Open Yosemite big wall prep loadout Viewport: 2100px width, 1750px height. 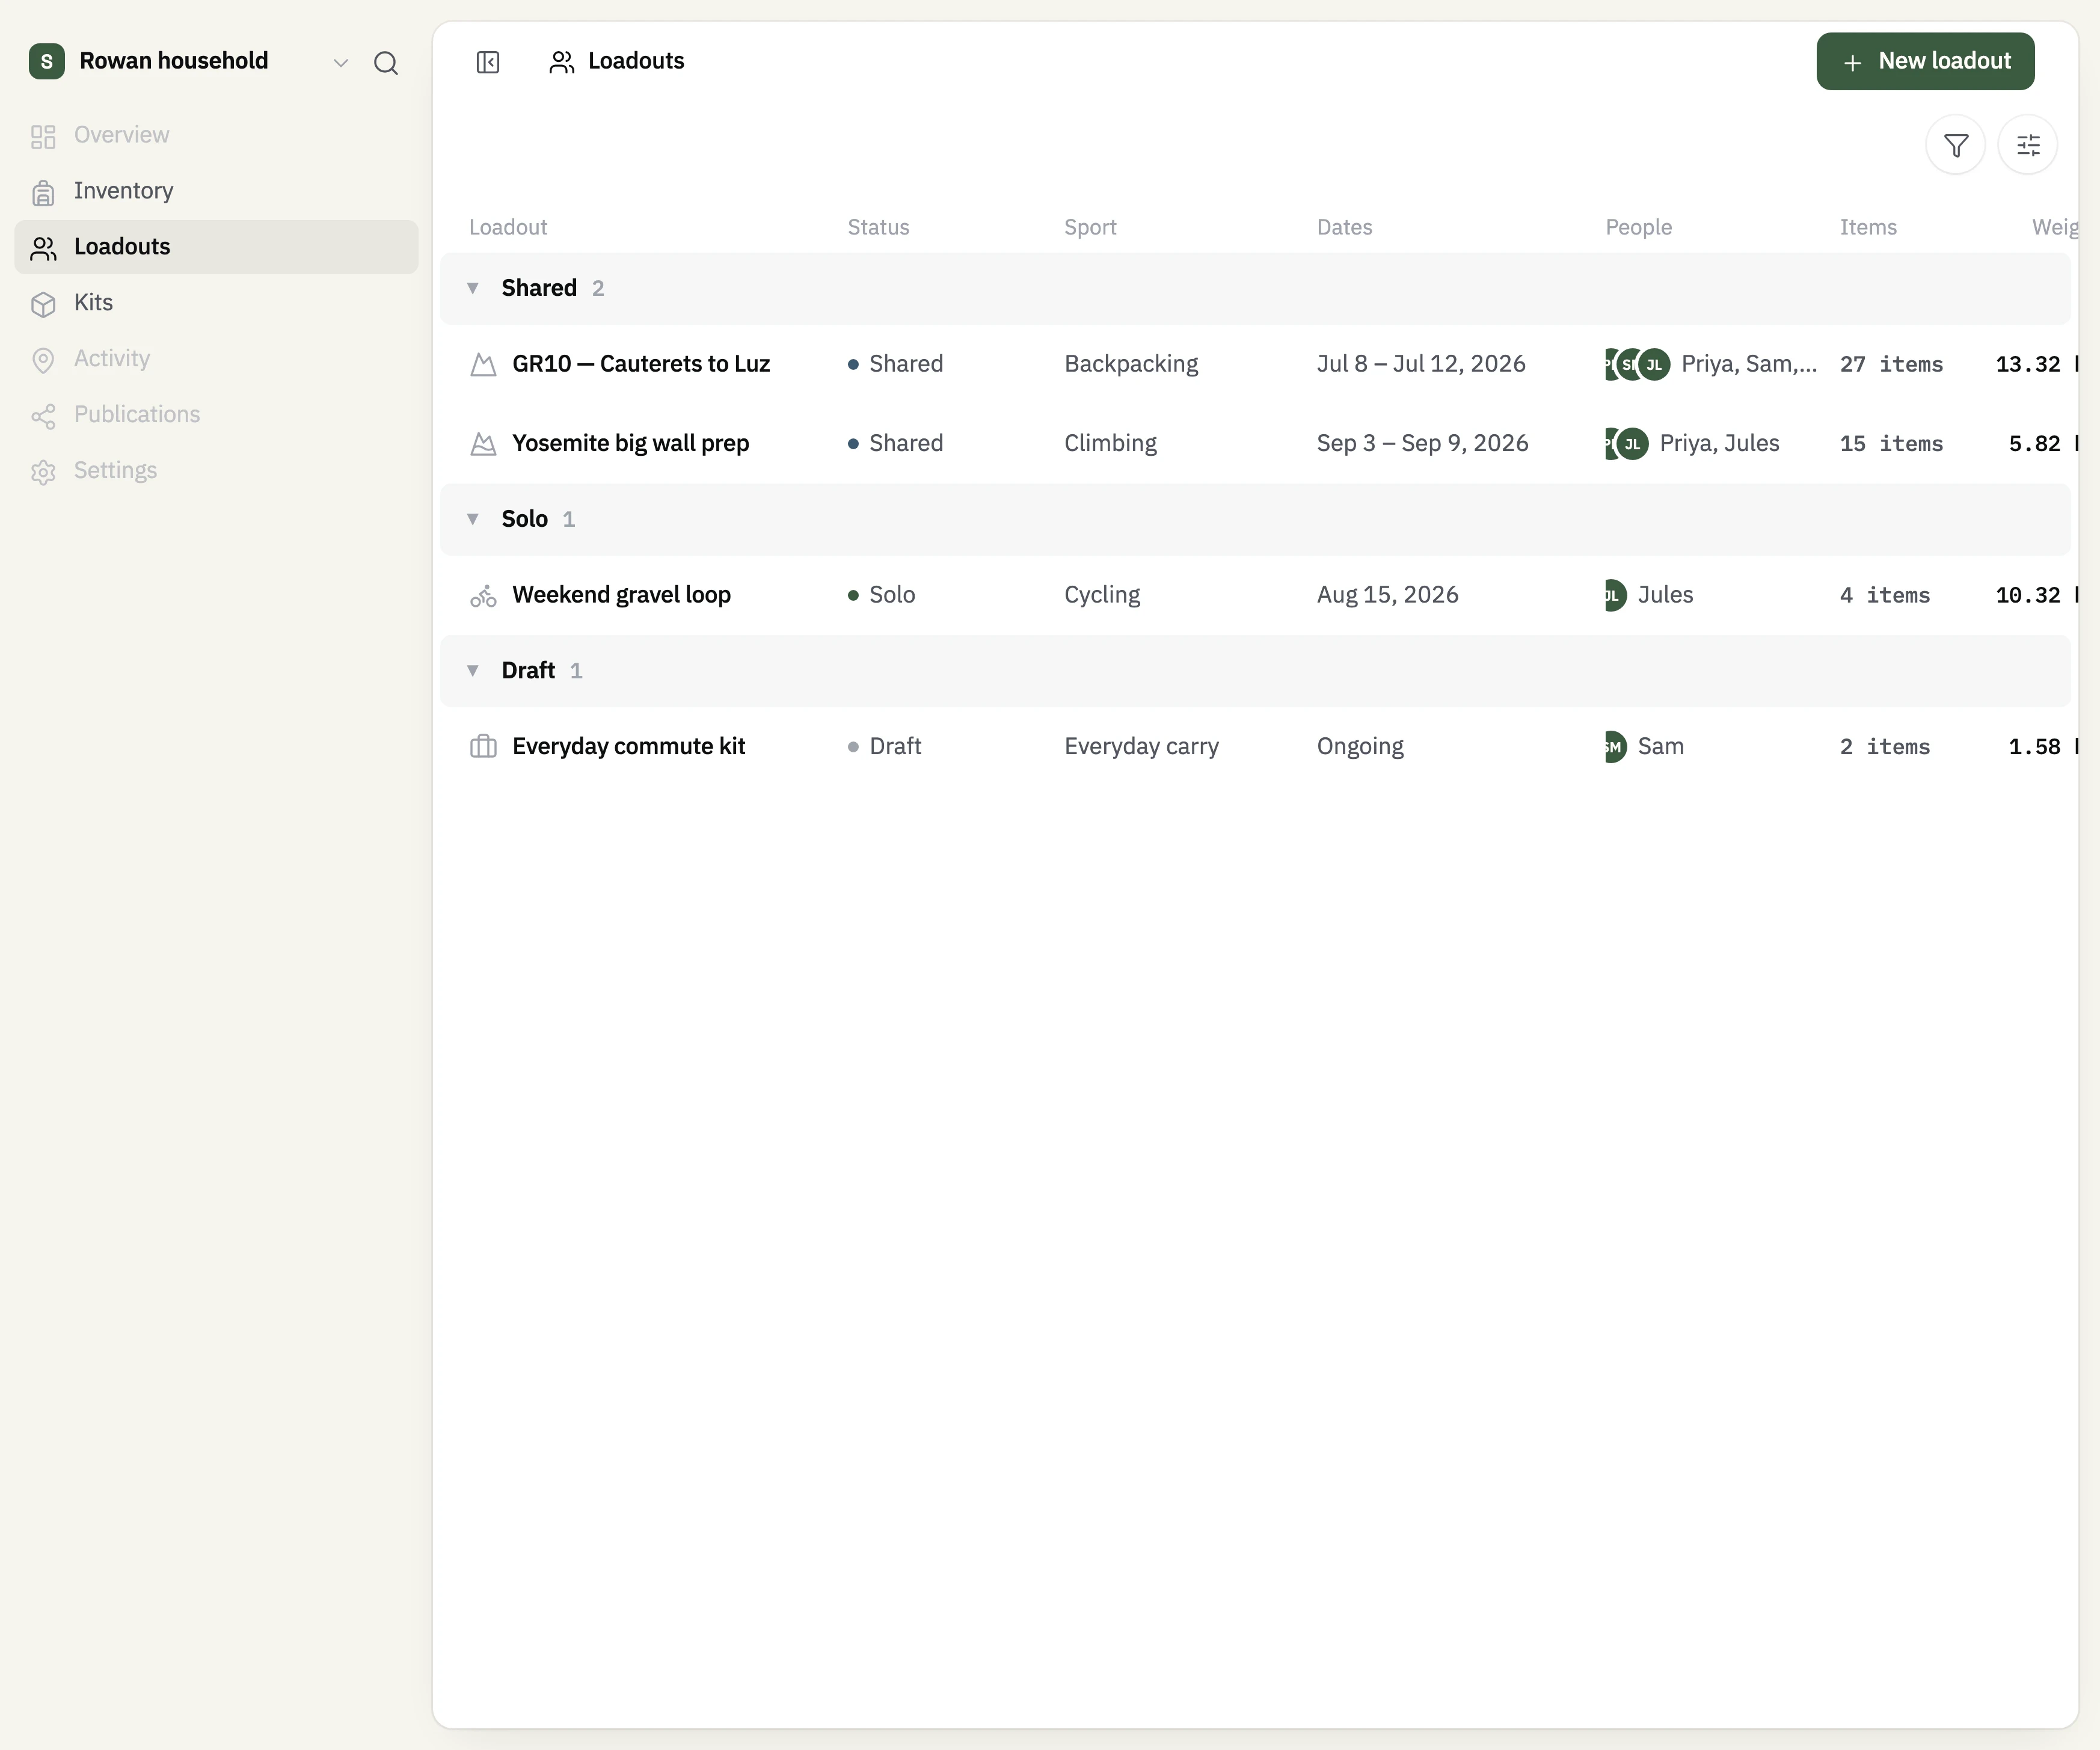[630, 443]
